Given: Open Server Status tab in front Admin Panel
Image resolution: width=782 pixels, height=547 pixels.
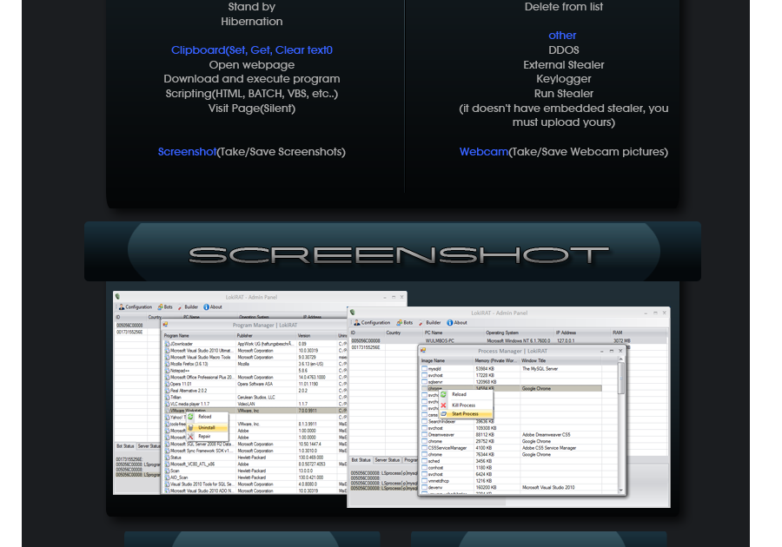Looking at the screenshot, I should coord(388,460).
